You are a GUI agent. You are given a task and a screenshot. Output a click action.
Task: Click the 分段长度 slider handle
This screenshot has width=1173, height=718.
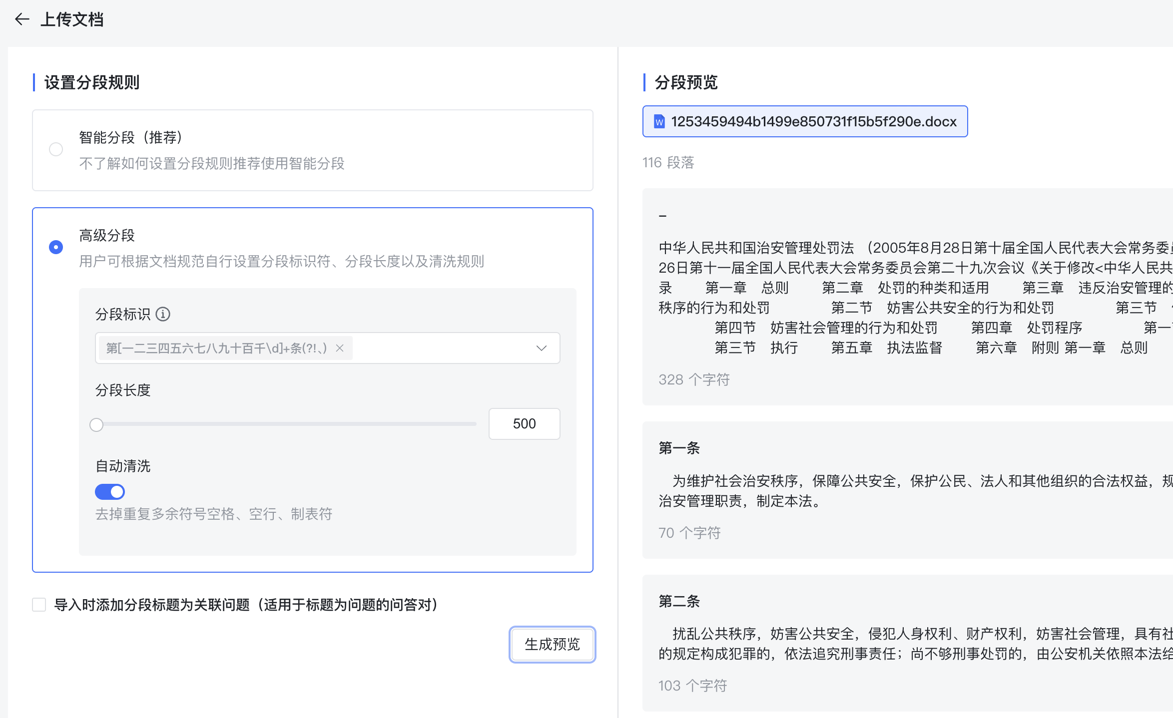click(x=96, y=425)
